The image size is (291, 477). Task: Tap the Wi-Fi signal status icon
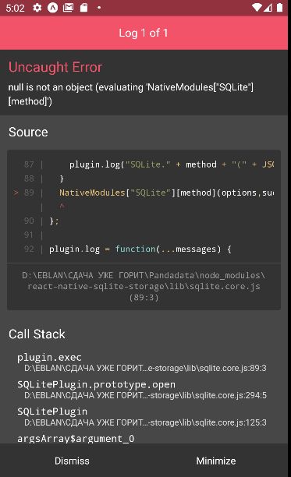click(257, 8)
